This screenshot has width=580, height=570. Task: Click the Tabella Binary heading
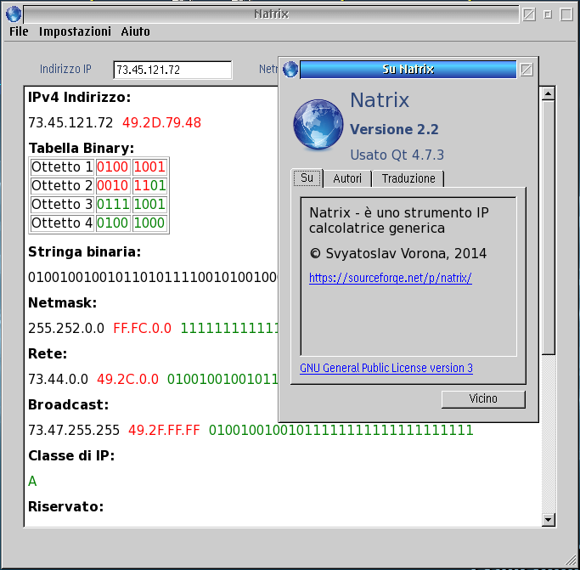click(82, 148)
